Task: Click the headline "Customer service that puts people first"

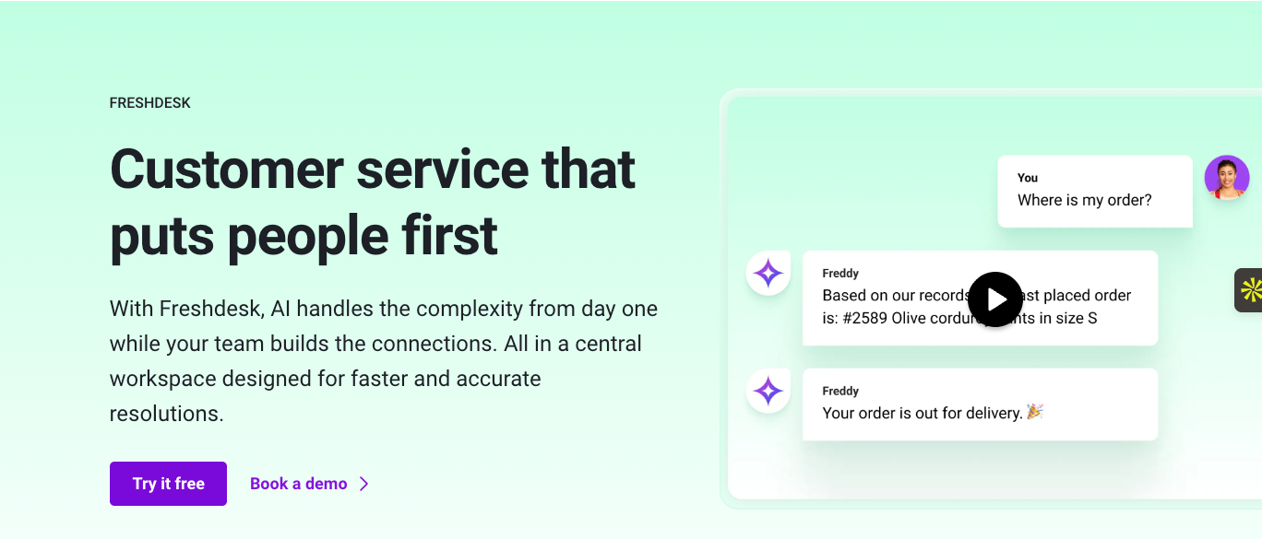Action: click(x=371, y=201)
